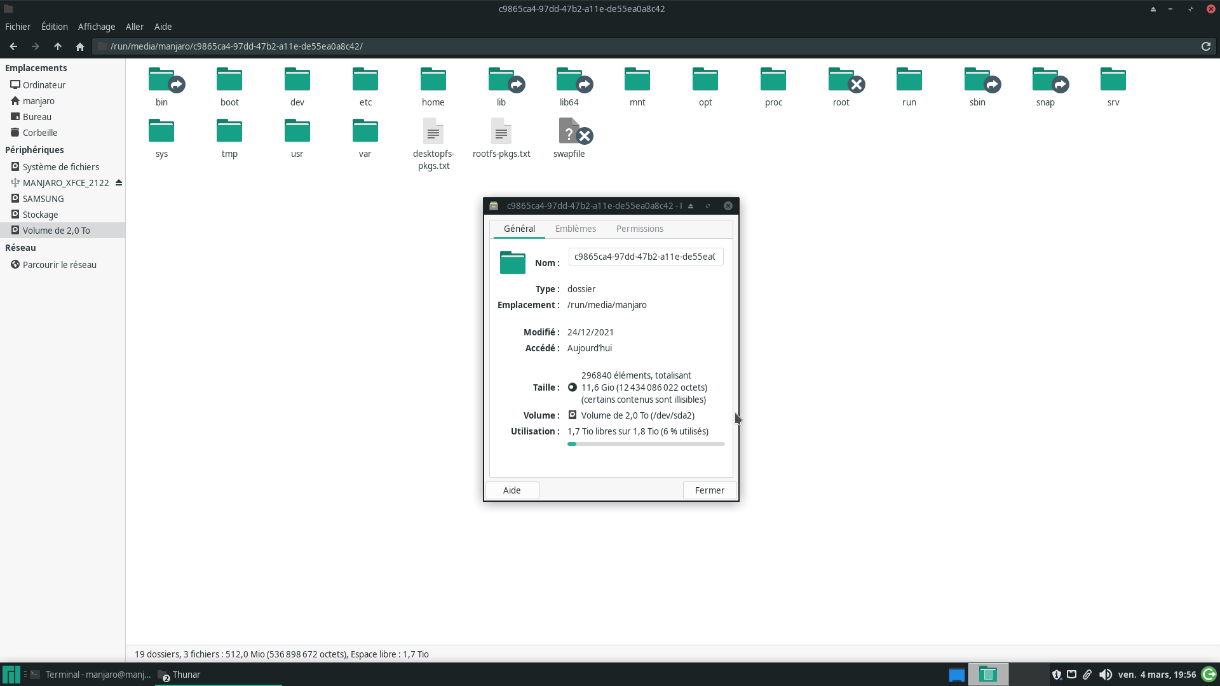Switch to the Permissions tab
The image size is (1220, 686).
click(x=639, y=229)
